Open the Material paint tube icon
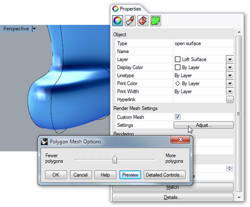 point(130,21)
